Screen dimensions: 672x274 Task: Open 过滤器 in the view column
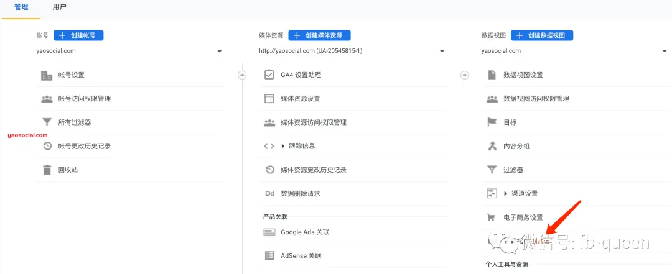[x=513, y=170]
